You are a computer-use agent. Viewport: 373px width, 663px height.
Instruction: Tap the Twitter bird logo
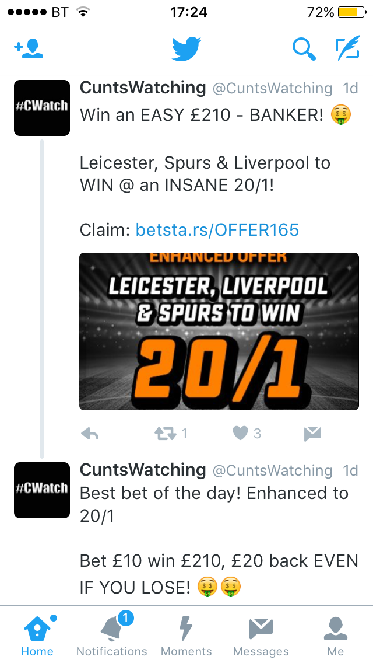186,49
